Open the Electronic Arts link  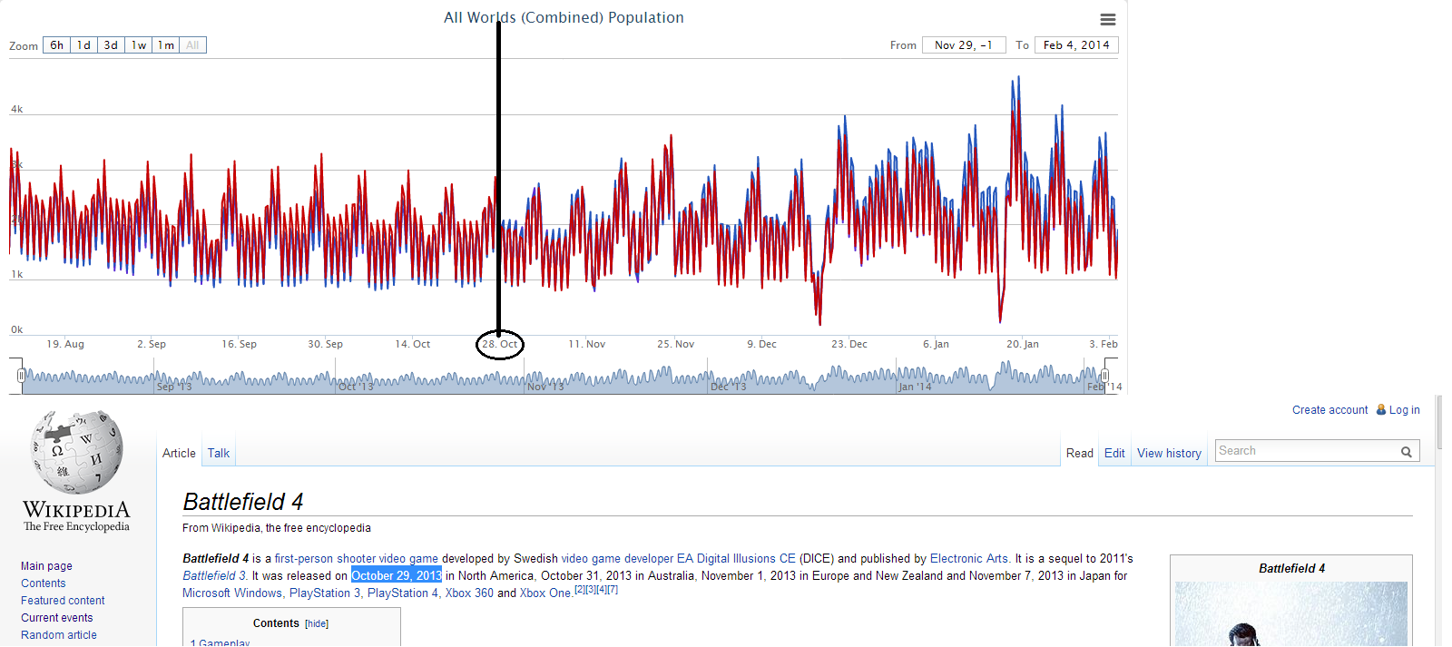968,559
